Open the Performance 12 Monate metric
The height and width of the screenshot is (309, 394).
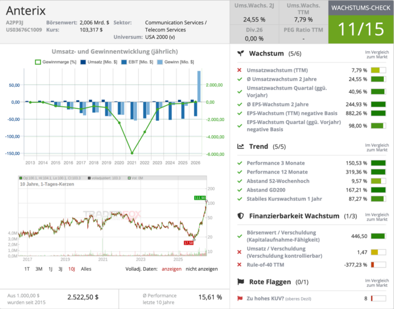click(277, 172)
